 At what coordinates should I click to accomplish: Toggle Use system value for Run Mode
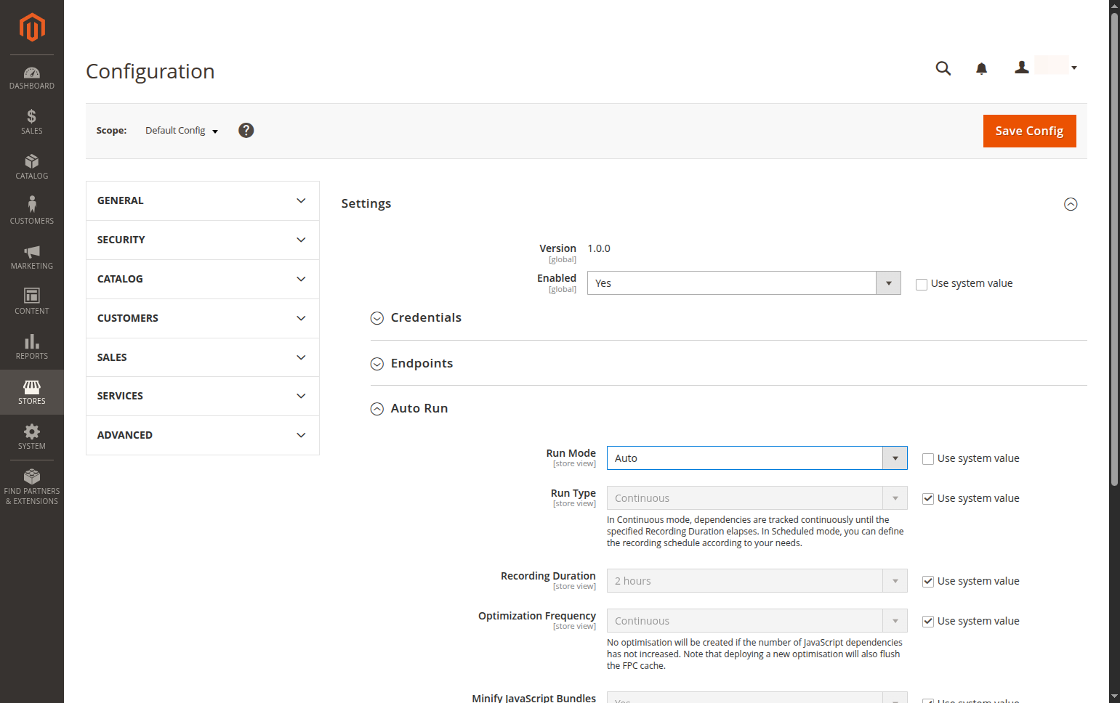tap(928, 459)
